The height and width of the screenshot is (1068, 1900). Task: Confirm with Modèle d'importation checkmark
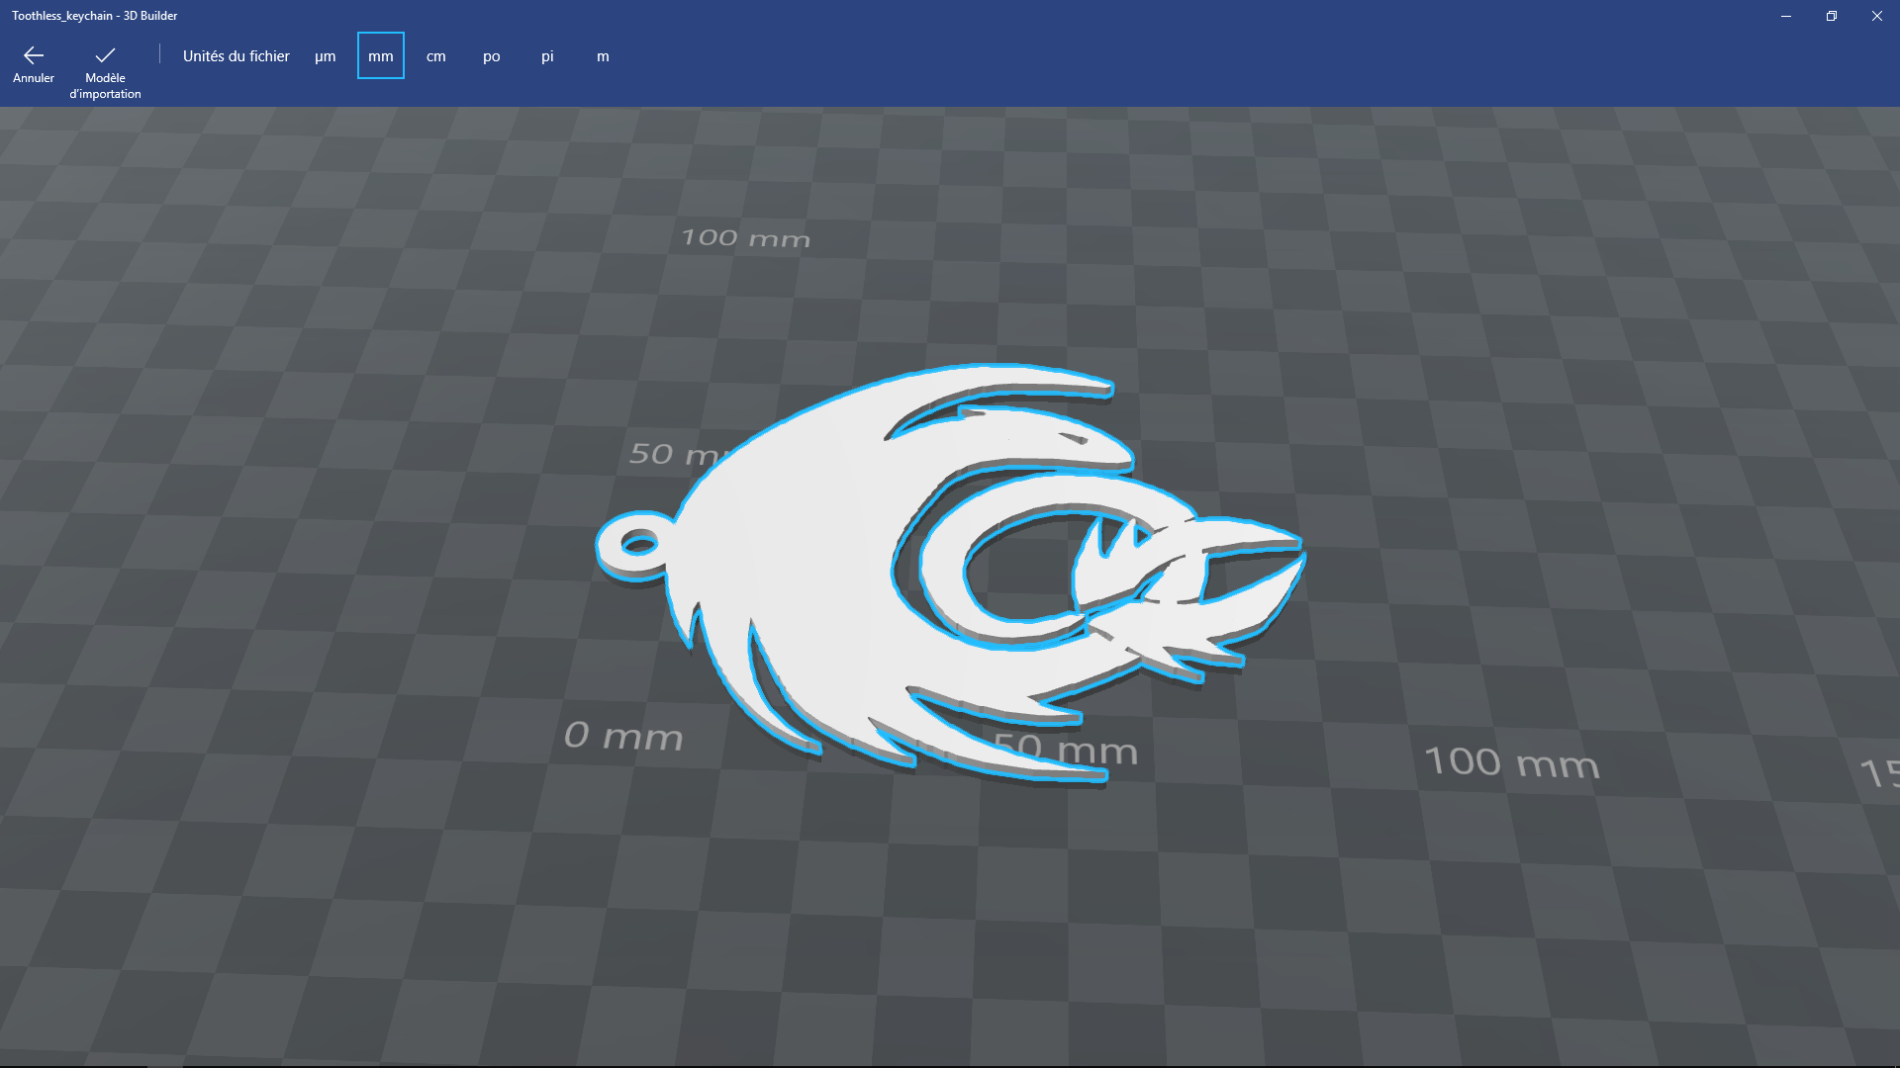(x=105, y=71)
